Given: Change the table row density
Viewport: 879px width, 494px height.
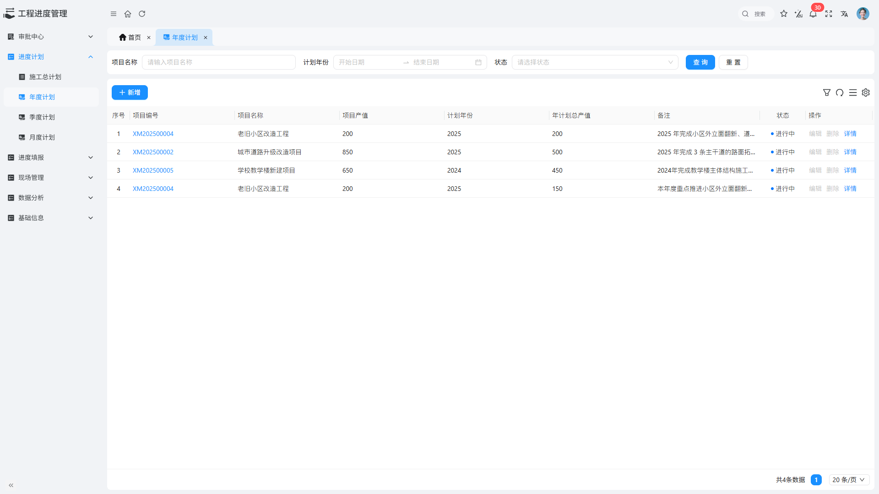Looking at the screenshot, I should 852,92.
